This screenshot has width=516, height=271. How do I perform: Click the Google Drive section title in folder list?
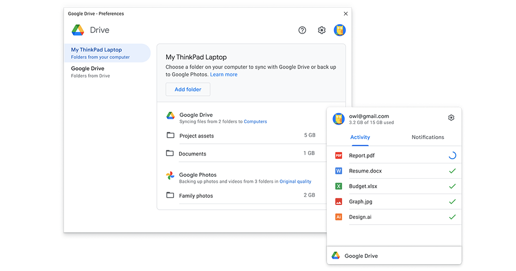[x=196, y=115]
